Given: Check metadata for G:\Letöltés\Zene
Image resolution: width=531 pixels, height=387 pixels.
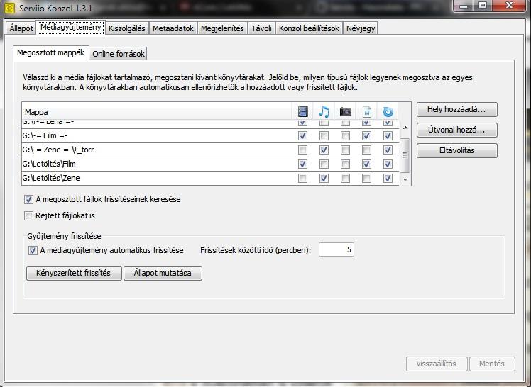Looking at the screenshot, I should tap(366, 178).
